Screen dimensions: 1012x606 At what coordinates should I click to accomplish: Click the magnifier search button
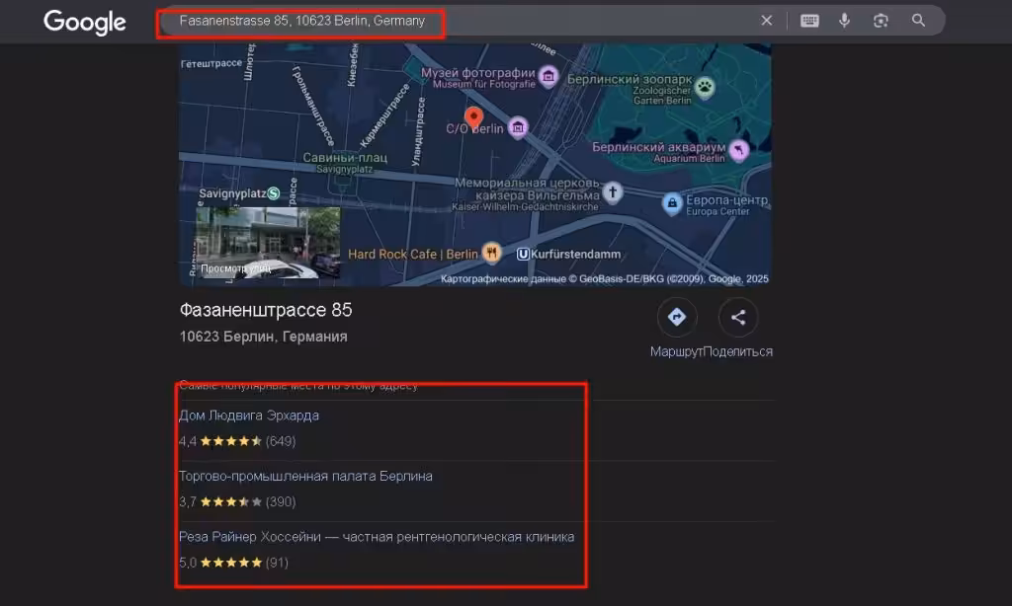click(918, 21)
